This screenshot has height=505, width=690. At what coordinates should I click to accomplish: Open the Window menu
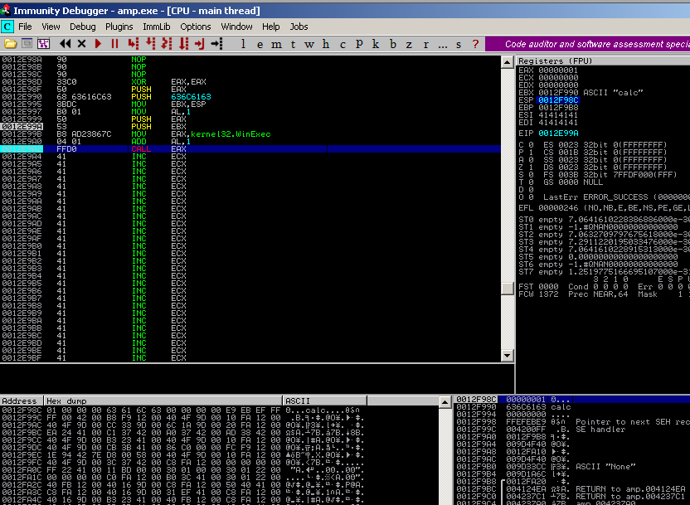[x=236, y=27]
